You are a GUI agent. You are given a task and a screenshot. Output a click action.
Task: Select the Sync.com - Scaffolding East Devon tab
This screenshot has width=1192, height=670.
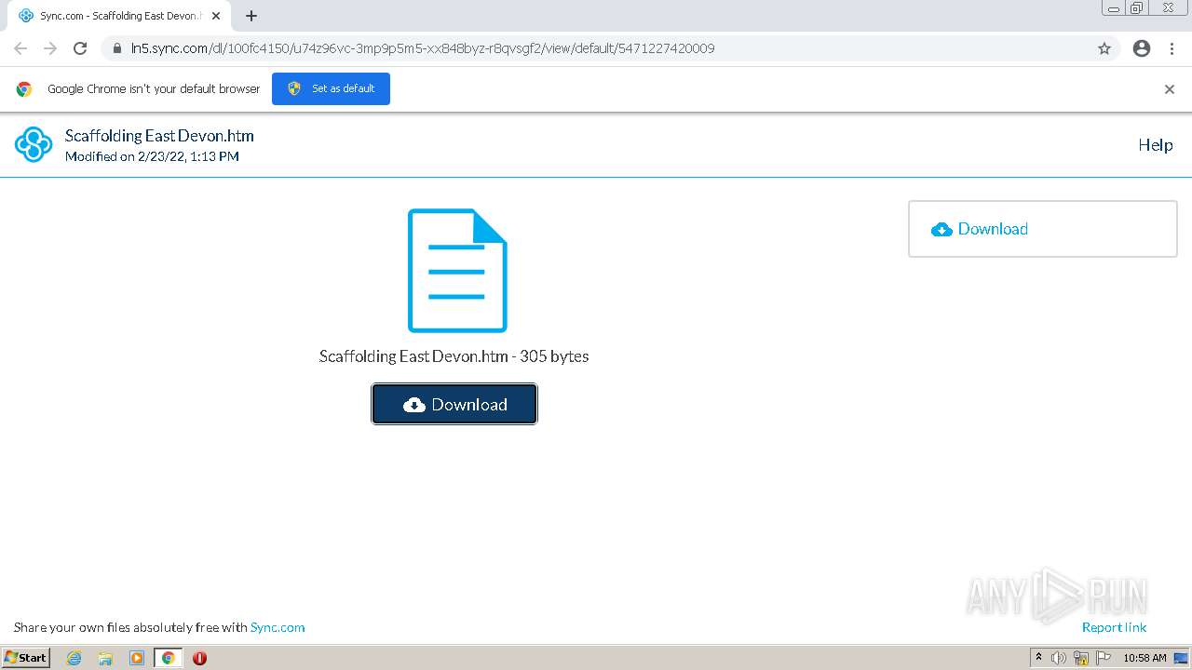click(119, 16)
